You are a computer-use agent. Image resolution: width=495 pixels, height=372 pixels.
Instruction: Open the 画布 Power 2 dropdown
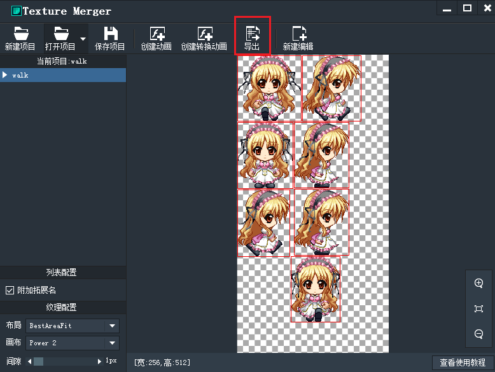click(x=73, y=343)
